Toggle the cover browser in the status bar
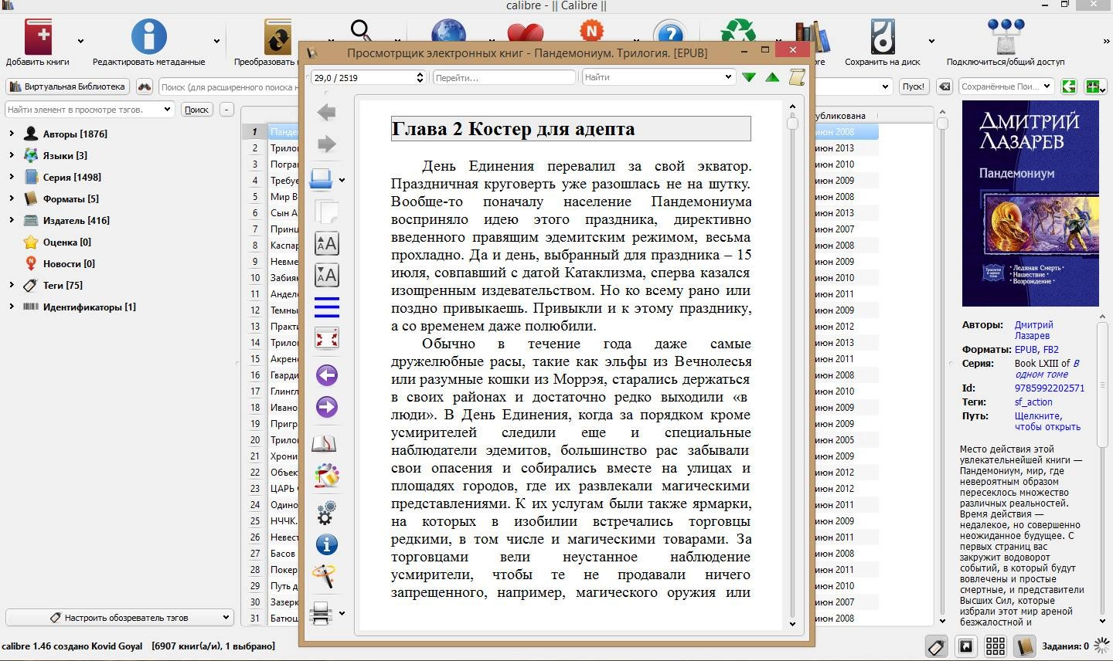This screenshot has width=1113, height=661. click(x=965, y=646)
